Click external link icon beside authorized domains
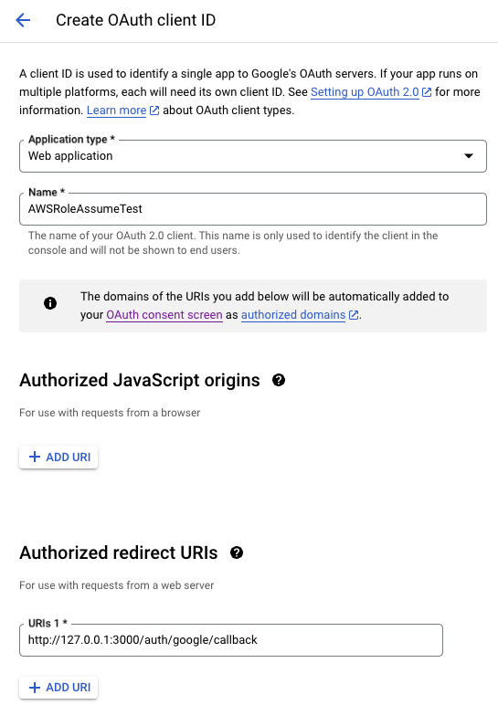 click(354, 315)
